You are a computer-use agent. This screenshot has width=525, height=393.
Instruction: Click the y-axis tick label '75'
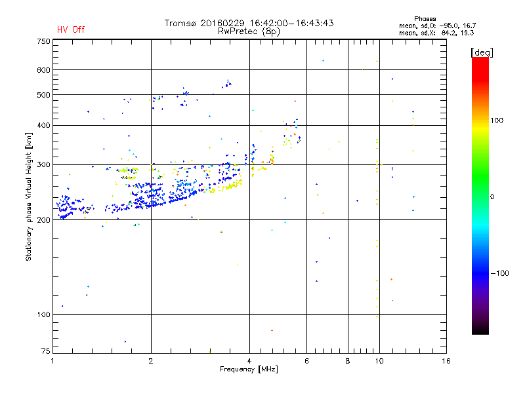click(46, 351)
